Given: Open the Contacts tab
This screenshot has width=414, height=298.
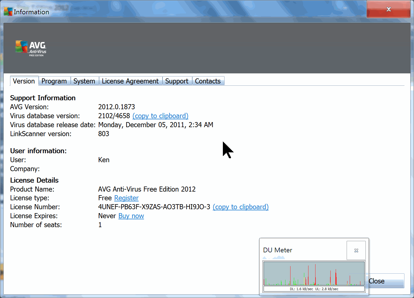Looking at the screenshot, I should click(x=208, y=81).
